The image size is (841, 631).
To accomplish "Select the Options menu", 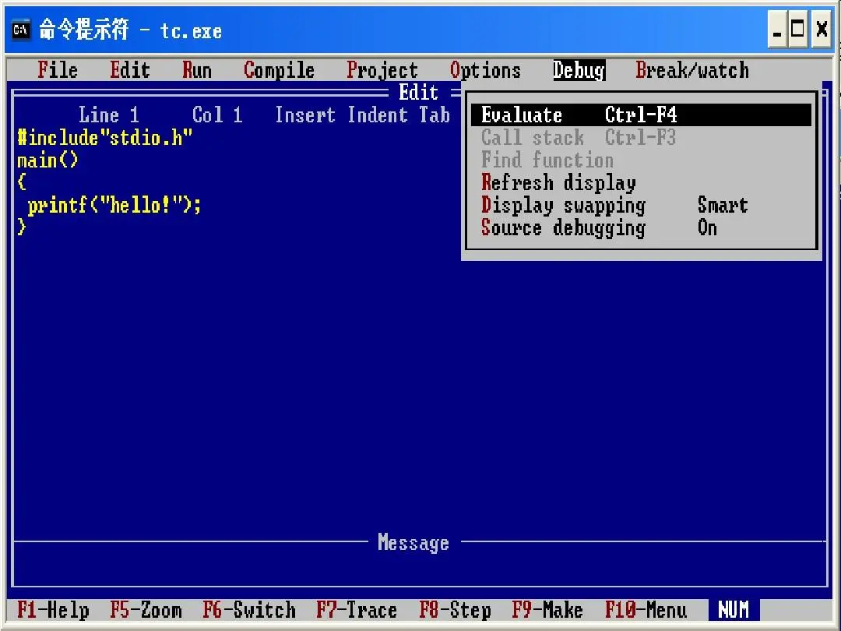I will (x=485, y=70).
